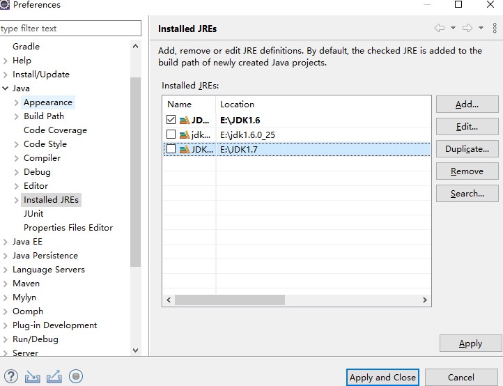Click the JRE table scroll left arrow
This screenshot has width=503, height=386.
[x=169, y=300]
